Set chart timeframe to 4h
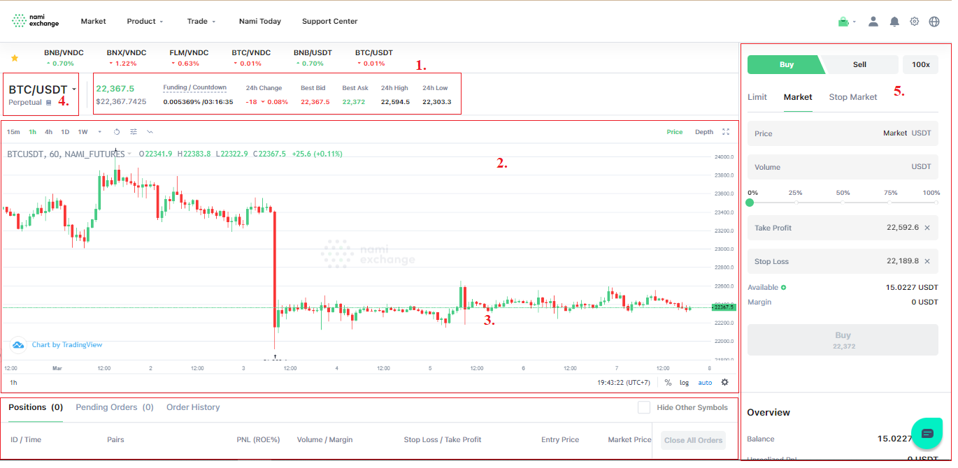 click(49, 132)
